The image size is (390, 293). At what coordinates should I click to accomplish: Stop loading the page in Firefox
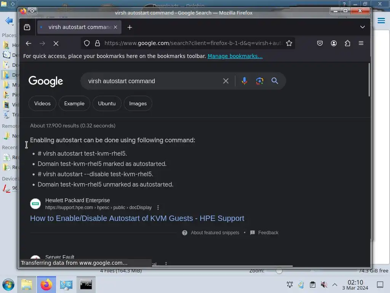tap(56, 43)
